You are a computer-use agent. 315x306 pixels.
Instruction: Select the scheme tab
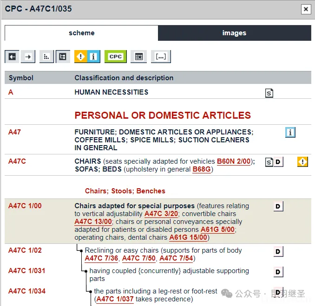[x=81, y=33]
